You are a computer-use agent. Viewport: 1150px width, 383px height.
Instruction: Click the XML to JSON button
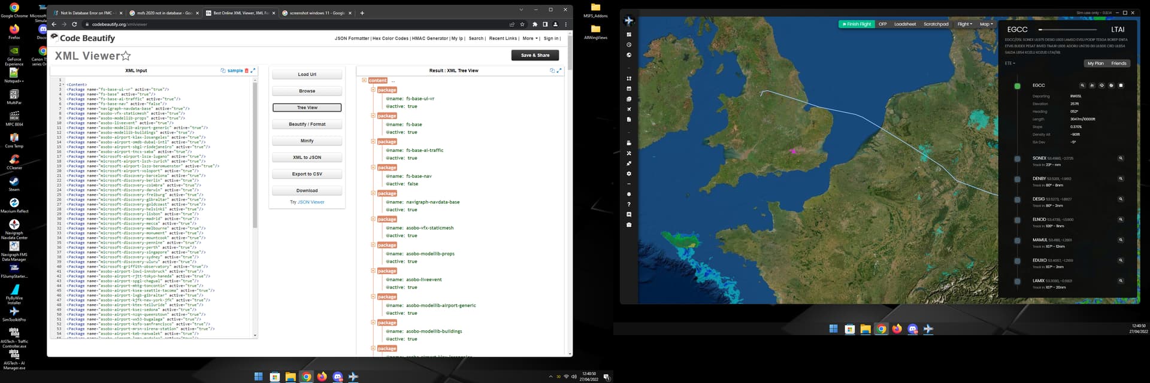[307, 157]
